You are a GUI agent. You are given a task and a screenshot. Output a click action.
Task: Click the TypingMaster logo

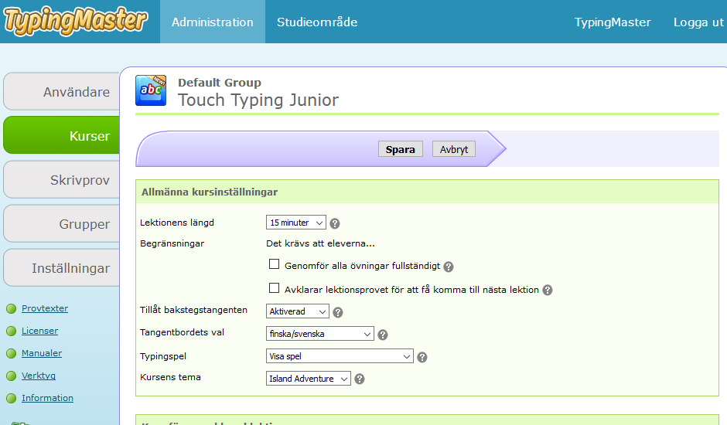click(75, 22)
